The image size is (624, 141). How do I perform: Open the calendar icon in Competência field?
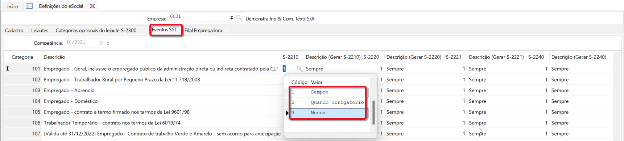pyautogui.click(x=101, y=43)
